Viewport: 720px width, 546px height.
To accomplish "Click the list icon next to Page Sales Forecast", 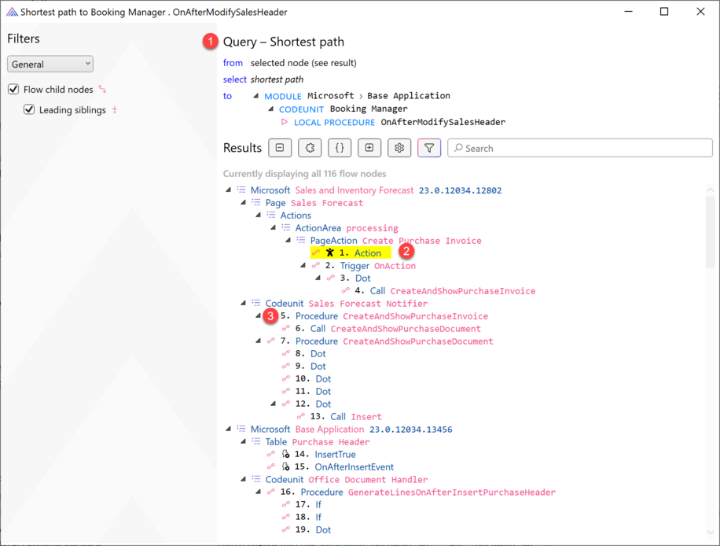I will tap(255, 203).
